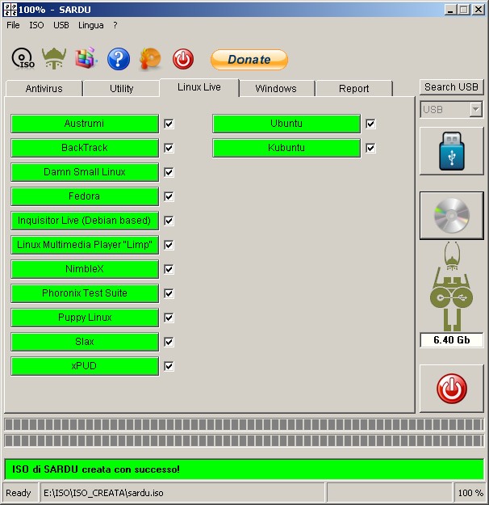This screenshot has width=489, height=505.
Task: Open the Report tab
Action: coord(354,88)
